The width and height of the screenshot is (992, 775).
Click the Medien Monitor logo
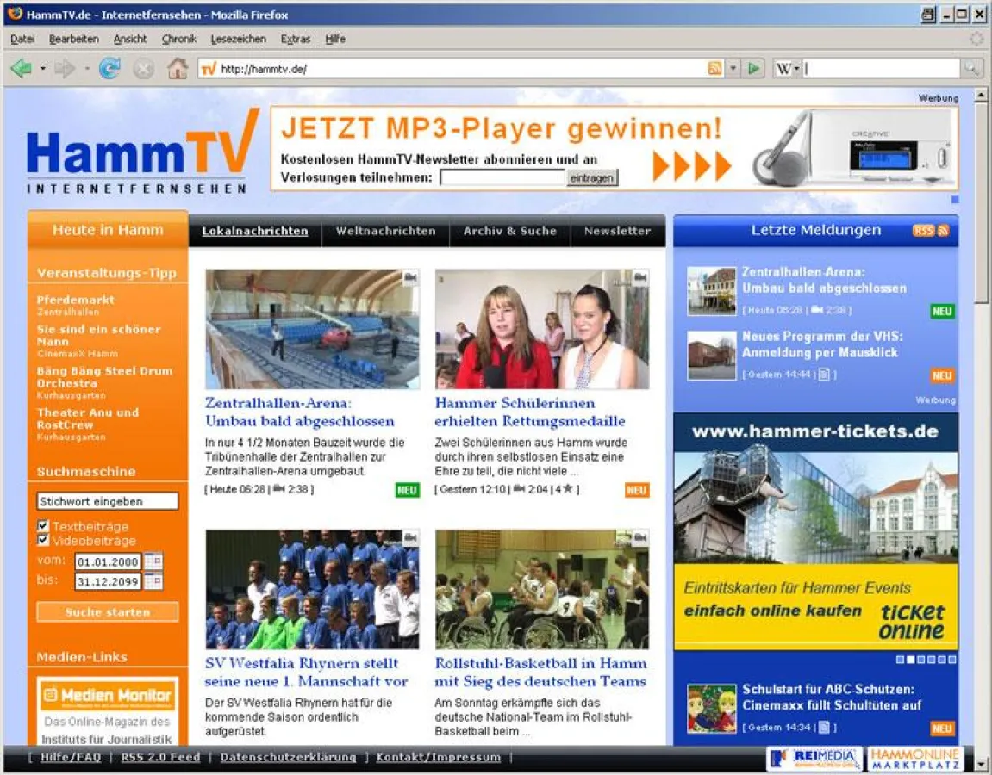pos(107,695)
